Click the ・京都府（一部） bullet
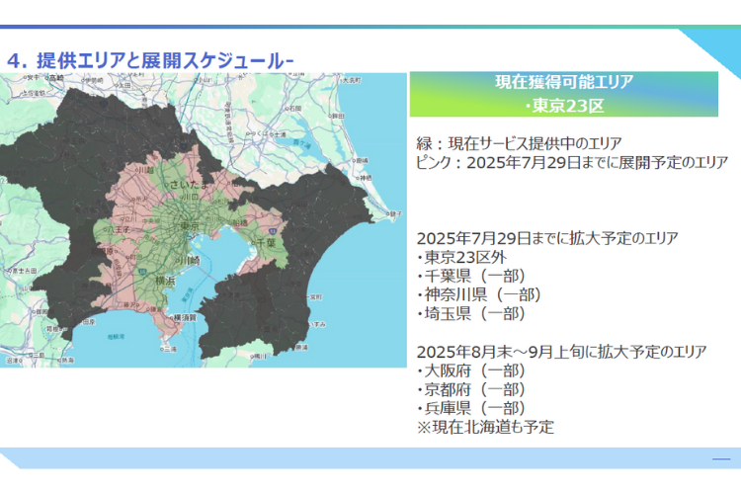Viewport: 741px width, 494px height. (x=470, y=389)
